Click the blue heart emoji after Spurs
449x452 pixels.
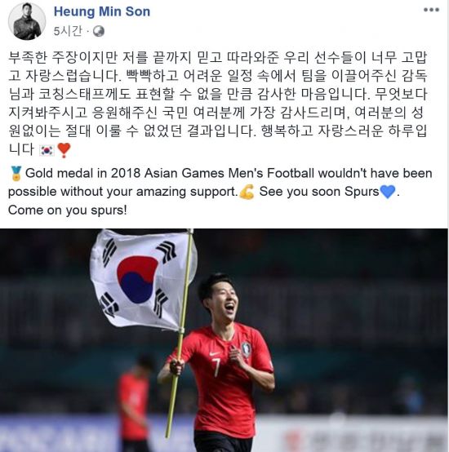tap(388, 192)
